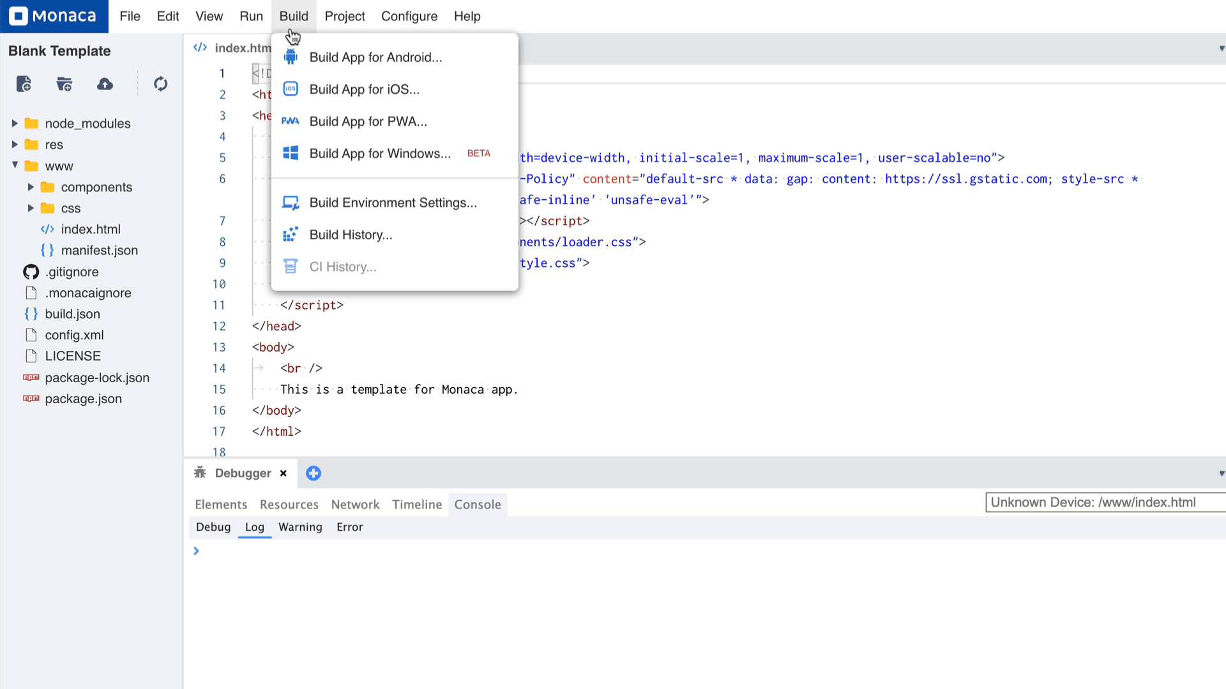Switch to the Resources tab

[x=289, y=505]
